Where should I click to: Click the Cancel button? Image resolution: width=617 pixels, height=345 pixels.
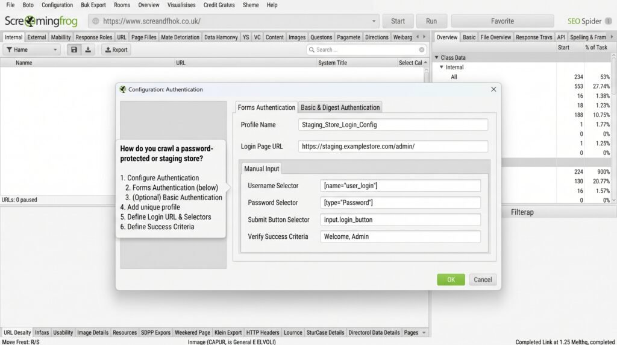(x=483, y=280)
